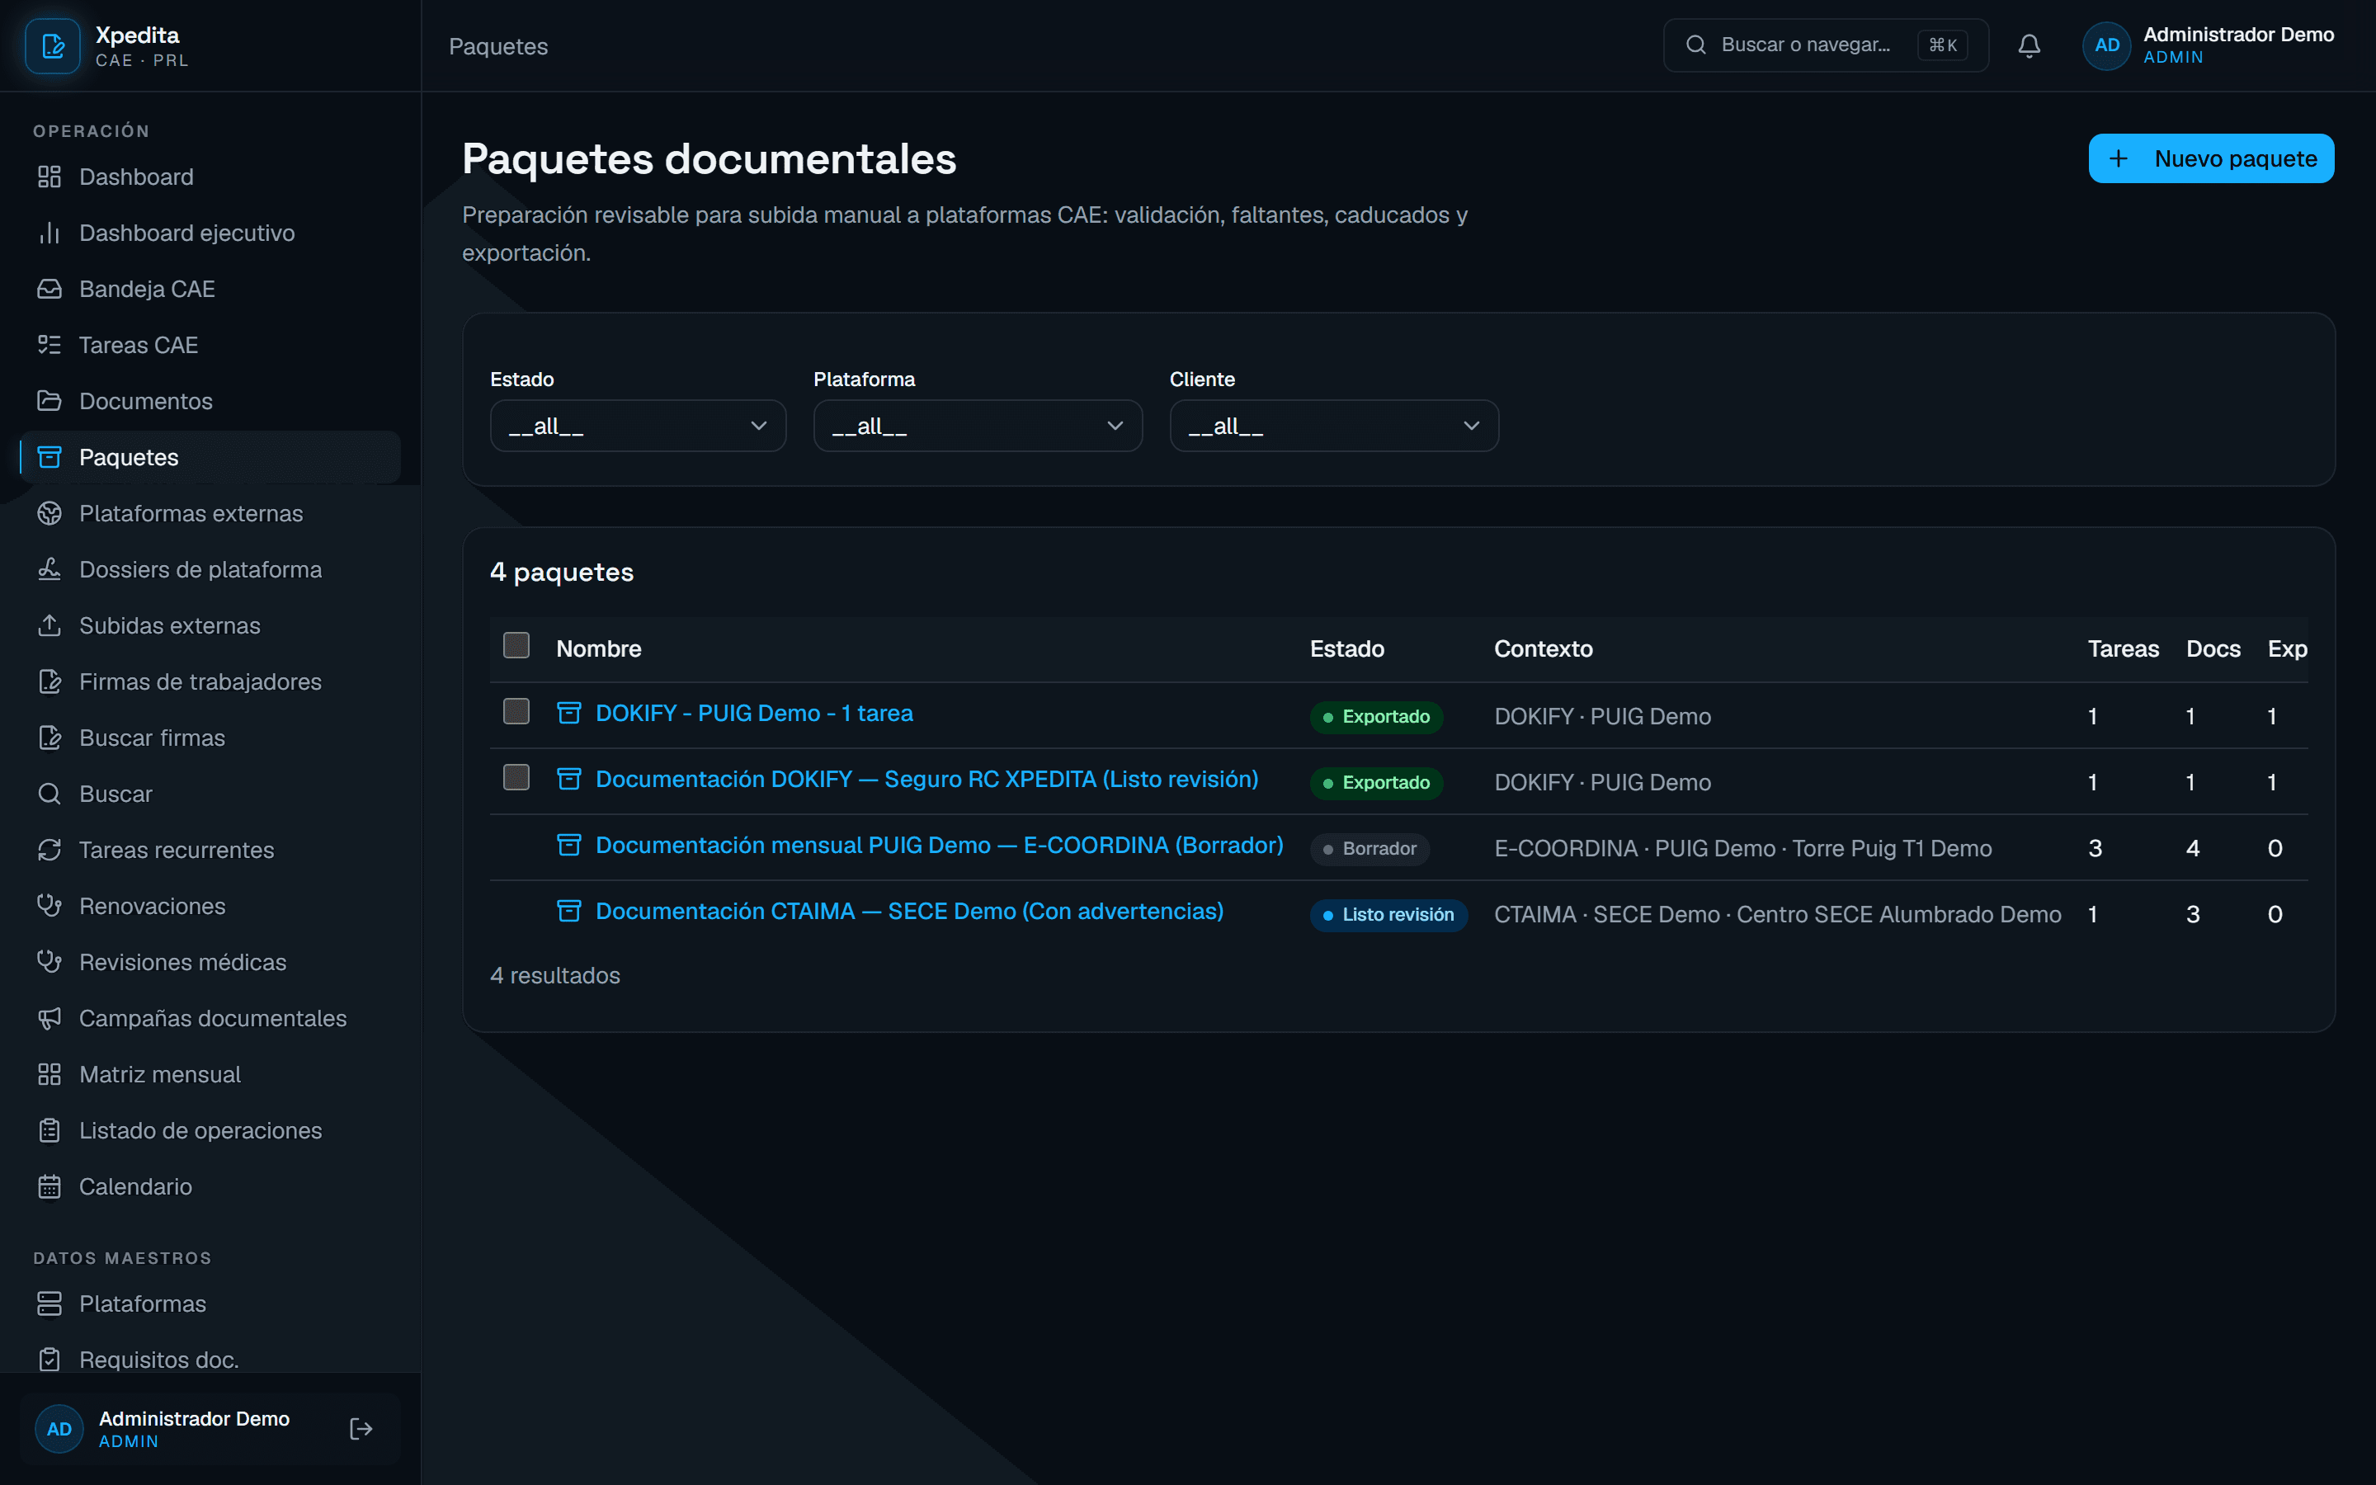
Task: Click the Exp column header
Action: coord(2287,648)
